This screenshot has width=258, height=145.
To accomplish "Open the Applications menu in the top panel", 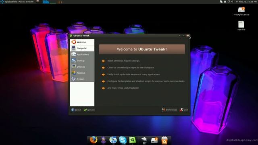I will (11, 2).
